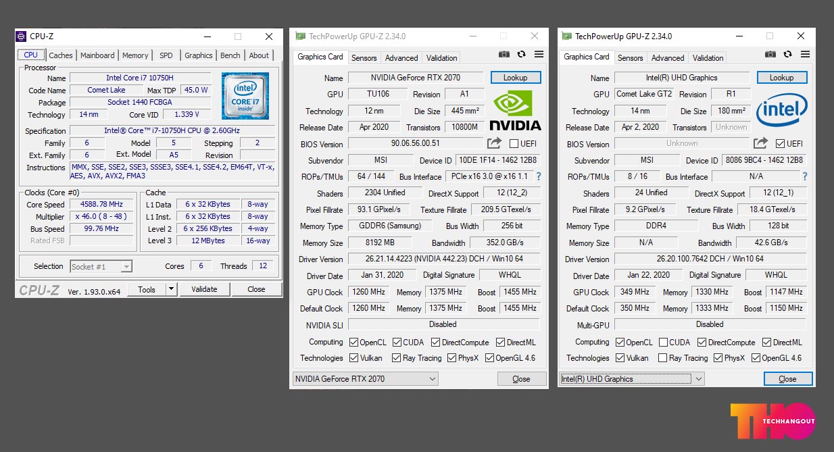This screenshot has height=452, width=834.
Task: Toggle the CUDA checkbox in NVIDIA GPU-Z window
Action: point(397,343)
